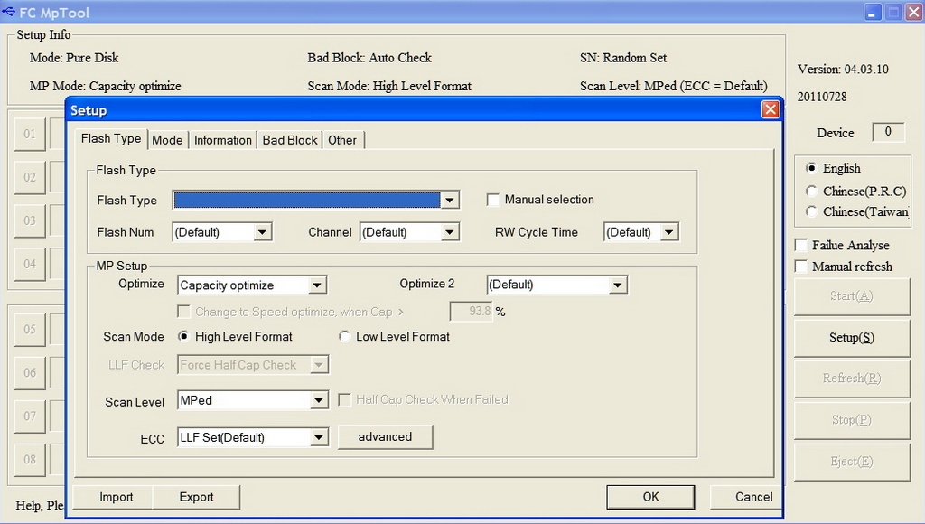Close the Setup dialog with the X
Screen dimensions: 925x524
(x=770, y=110)
